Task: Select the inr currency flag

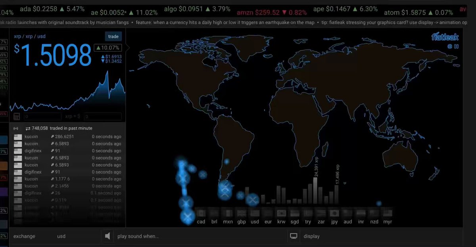Action: click(x=361, y=213)
